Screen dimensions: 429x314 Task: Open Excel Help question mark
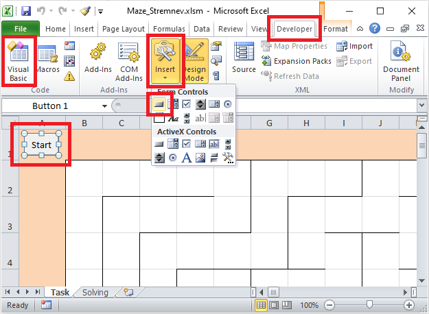click(x=375, y=28)
